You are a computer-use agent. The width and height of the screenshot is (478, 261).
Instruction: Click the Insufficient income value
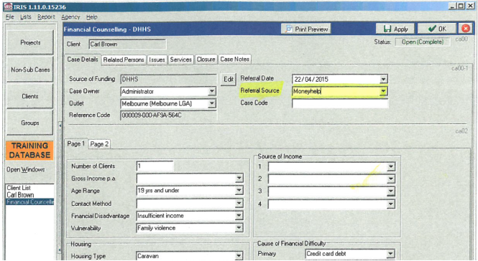[x=160, y=216]
